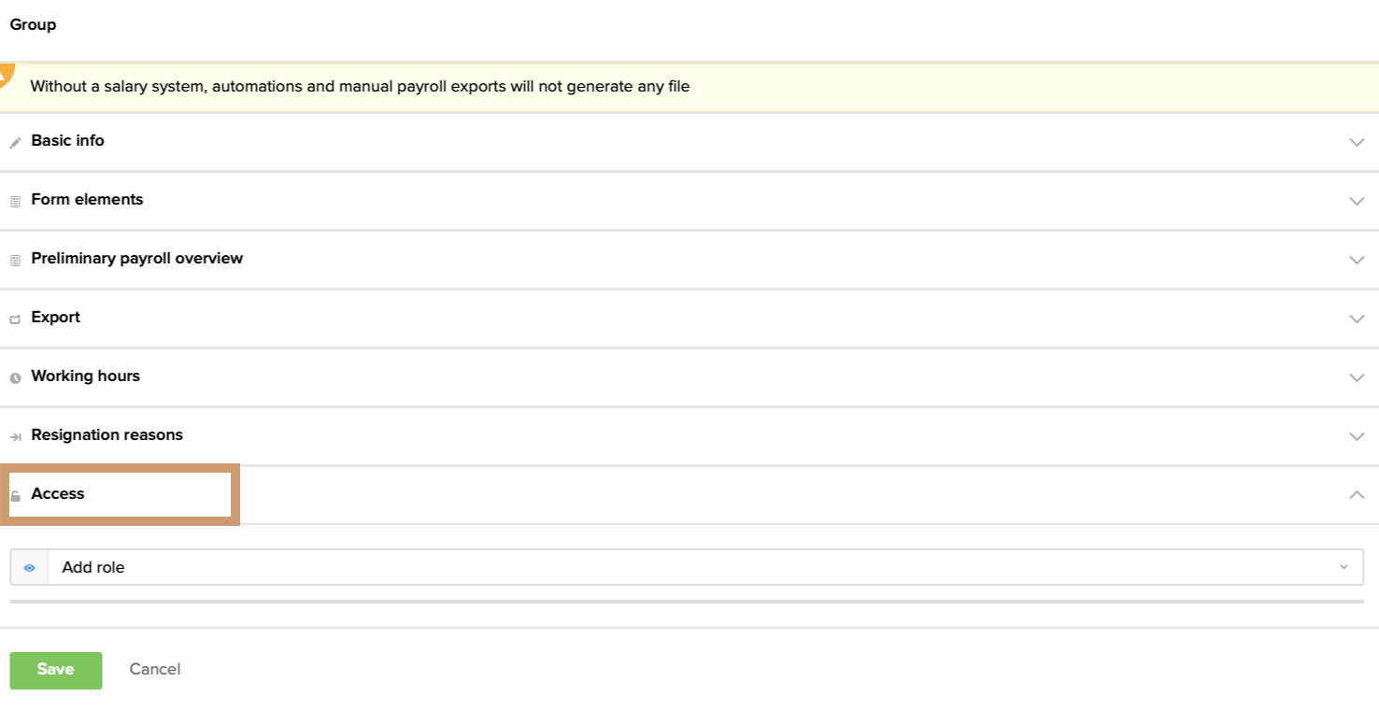Collapse the Access section chevron

[x=1357, y=495]
